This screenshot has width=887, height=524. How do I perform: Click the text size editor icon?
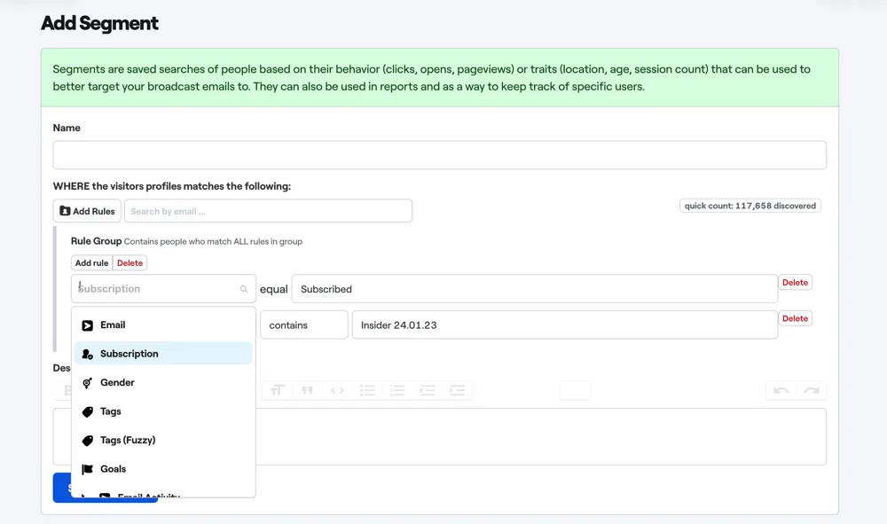[278, 391]
